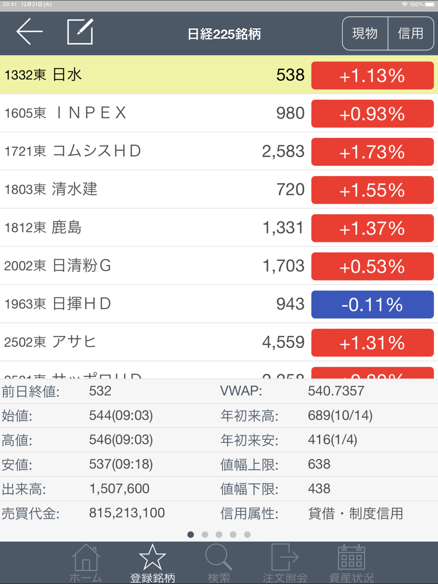Tap the 現物 segment button
This screenshot has height=584, width=438.
pos(365,33)
